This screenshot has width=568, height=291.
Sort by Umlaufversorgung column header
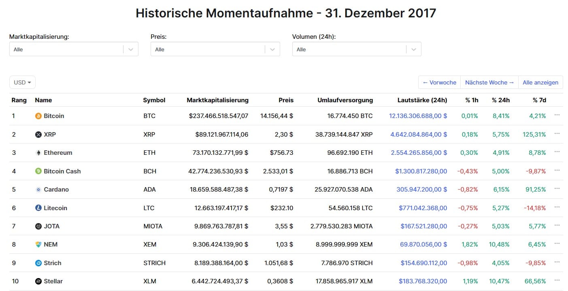tap(345, 100)
